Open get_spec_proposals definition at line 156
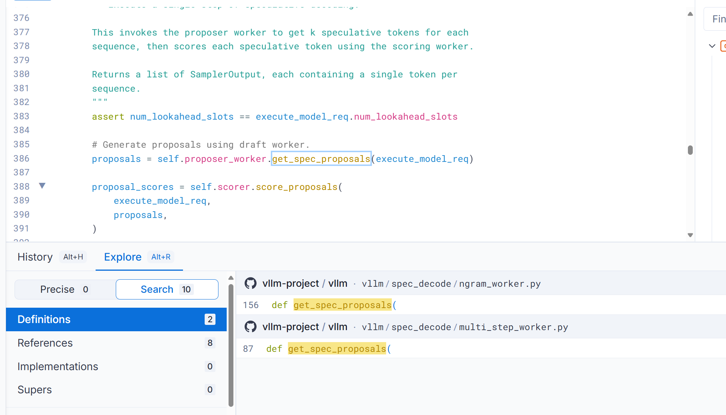 click(342, 305)
